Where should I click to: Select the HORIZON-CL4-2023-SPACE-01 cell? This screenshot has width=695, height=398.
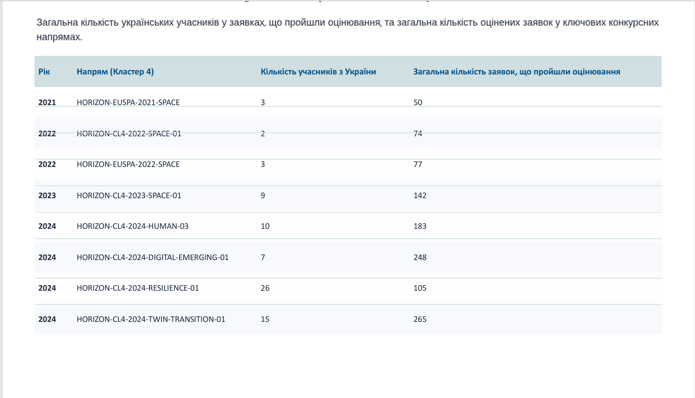(x=129, y=195)
